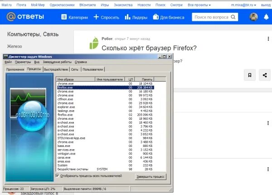Sort by Имя образа column header
The height and width of the screenshot is (195, 272).
[75, 79]
